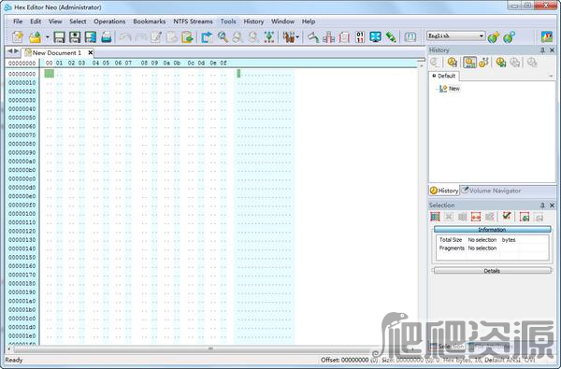
Task: Open the brown tools dropdown icon
Action: pyautogui.click(x=291, y=36)
